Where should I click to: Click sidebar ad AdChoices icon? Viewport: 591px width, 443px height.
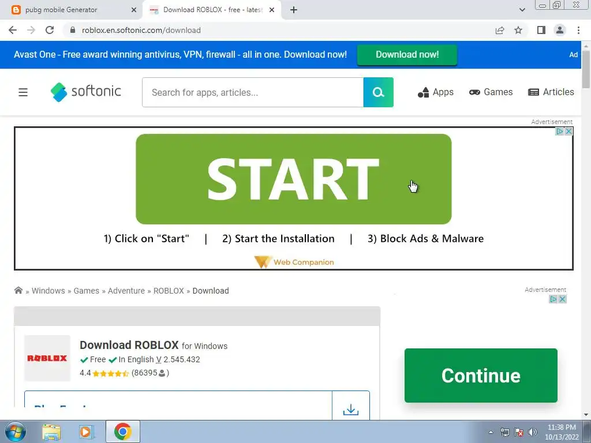click(553, 299)
